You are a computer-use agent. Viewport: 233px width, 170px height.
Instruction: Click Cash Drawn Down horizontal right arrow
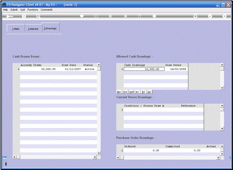click(x=95, y=157)
